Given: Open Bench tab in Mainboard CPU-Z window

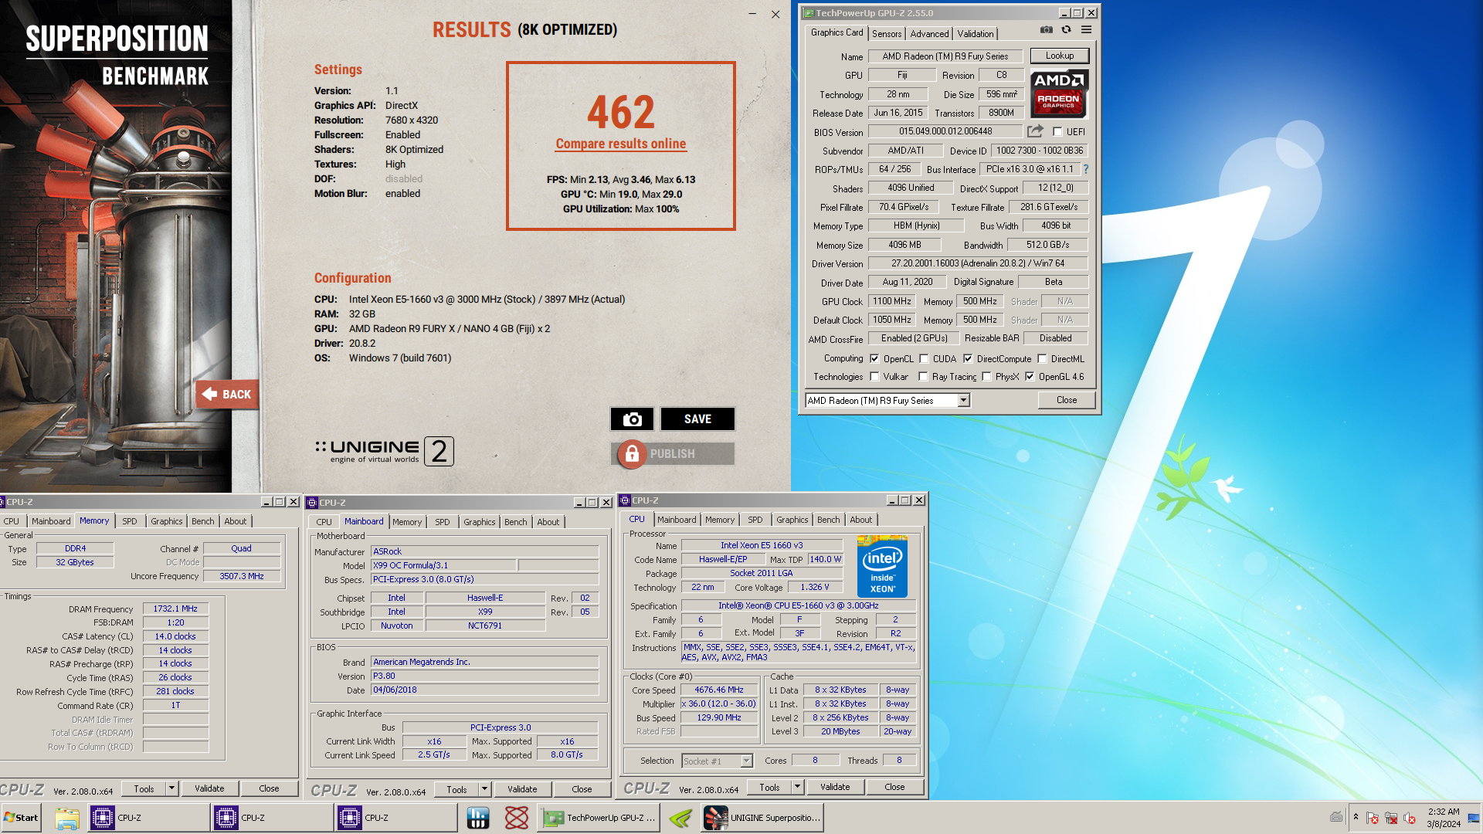Looking at the screenshot, I should tap(515, 522).
